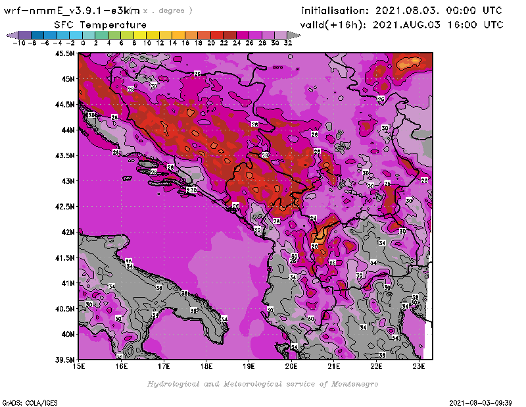Click the '41N' latitude label
Screen dimensions: 526x407
click(x=68, y=283)
